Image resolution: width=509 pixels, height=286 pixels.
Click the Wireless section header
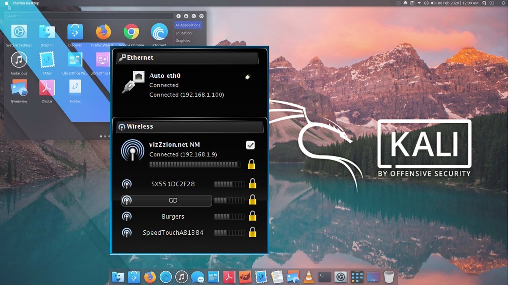point(190,127)
